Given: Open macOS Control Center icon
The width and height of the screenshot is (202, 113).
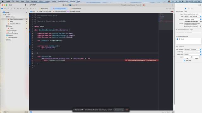Looking at the screenshot, I should pyautogui.click(x=183, y=1).
